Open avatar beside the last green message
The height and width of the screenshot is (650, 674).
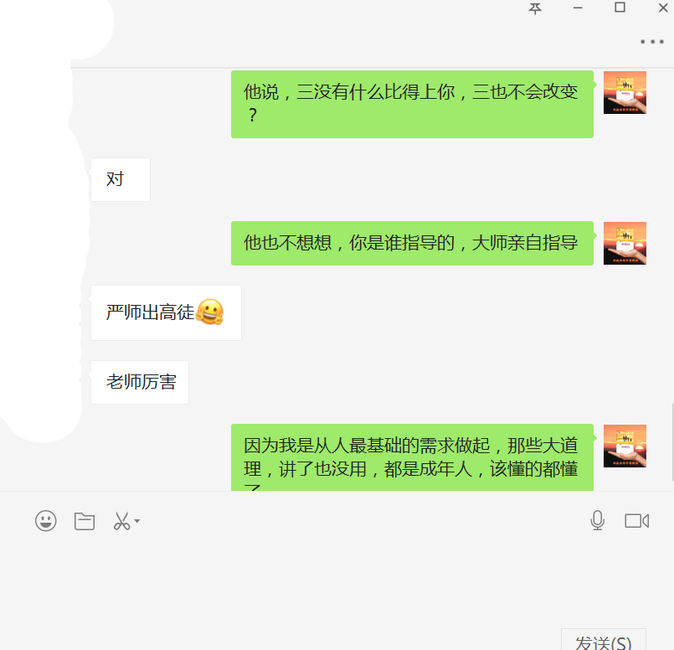pyautogui.click(x=625, y=446)
